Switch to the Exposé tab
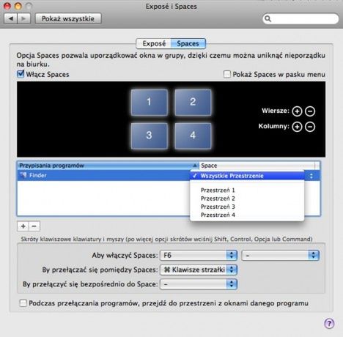 pos(154,44)
